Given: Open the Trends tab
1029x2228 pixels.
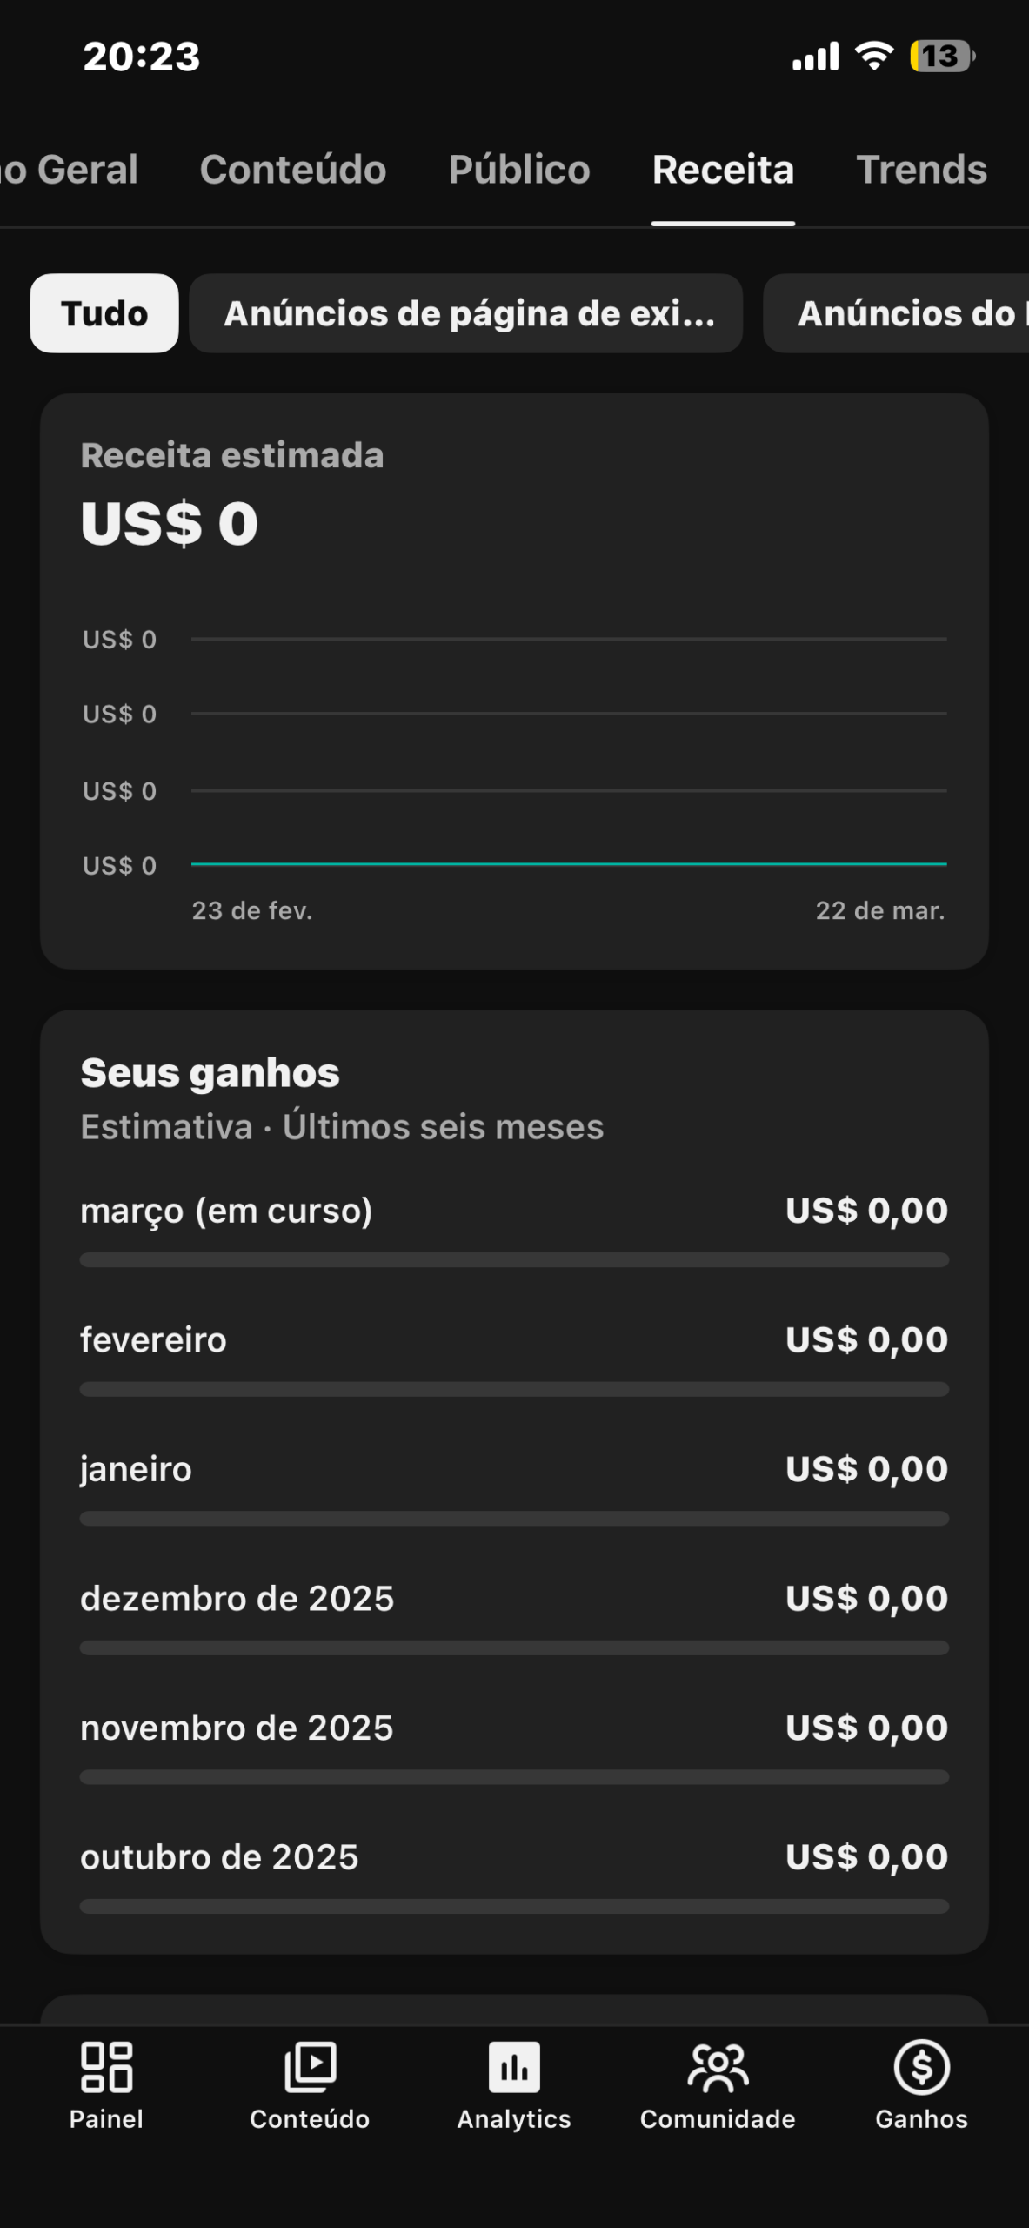Looking at the screenshot, I should pos(921,170).
